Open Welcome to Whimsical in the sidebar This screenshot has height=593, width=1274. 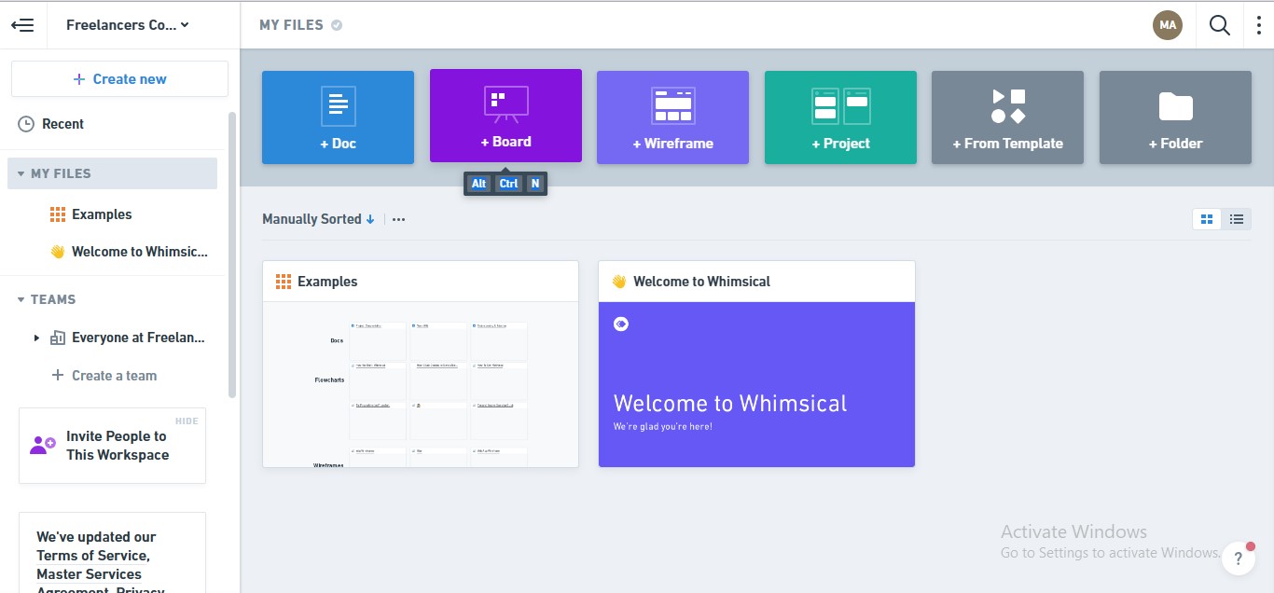tap(129, 252)
